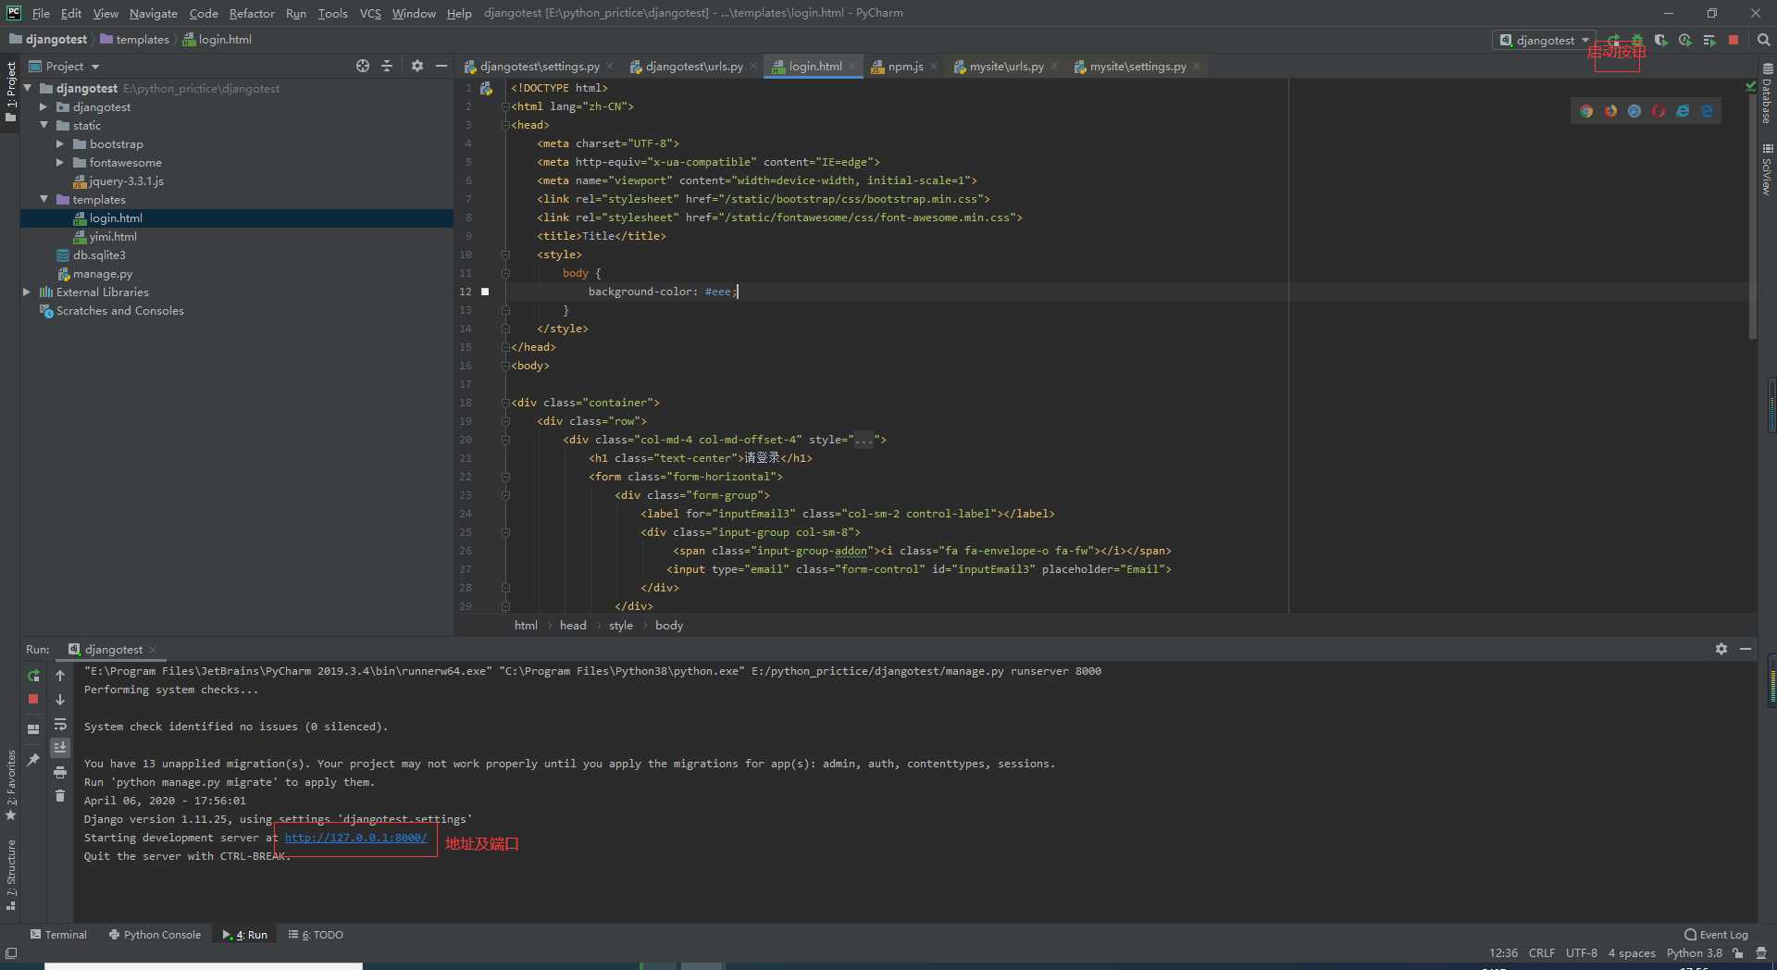The image size is (1777, 970).
Task: Click the locate-in-project target icon
Action: coord(363,66)
